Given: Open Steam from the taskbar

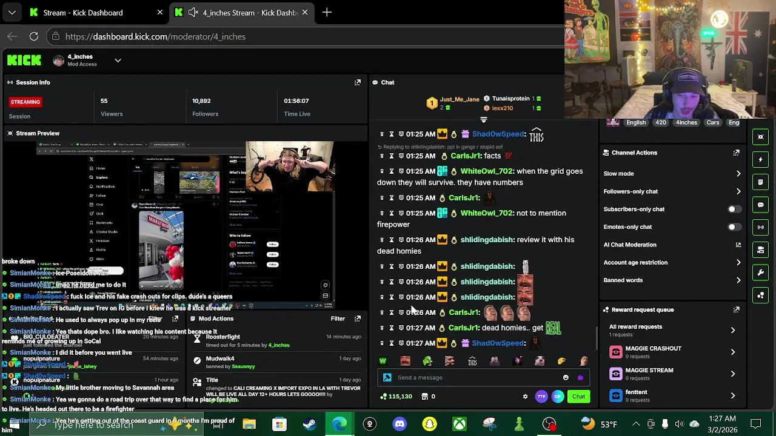Looking at the screenshot, I should [309, 424].
